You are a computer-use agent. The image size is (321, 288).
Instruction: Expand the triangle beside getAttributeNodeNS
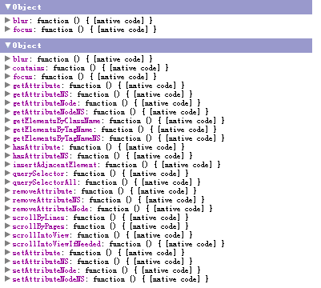pos(7,111)
